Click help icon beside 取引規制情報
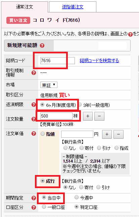The width and height of the screenshot is (139, 217). [x=34, y=73]
